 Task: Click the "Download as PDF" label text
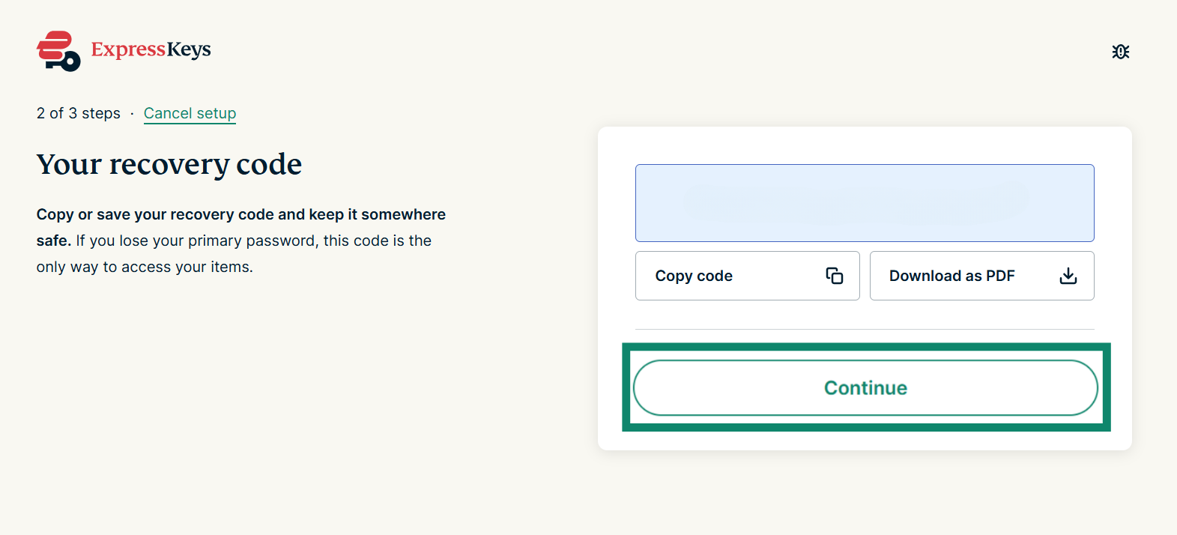[951, 276]
